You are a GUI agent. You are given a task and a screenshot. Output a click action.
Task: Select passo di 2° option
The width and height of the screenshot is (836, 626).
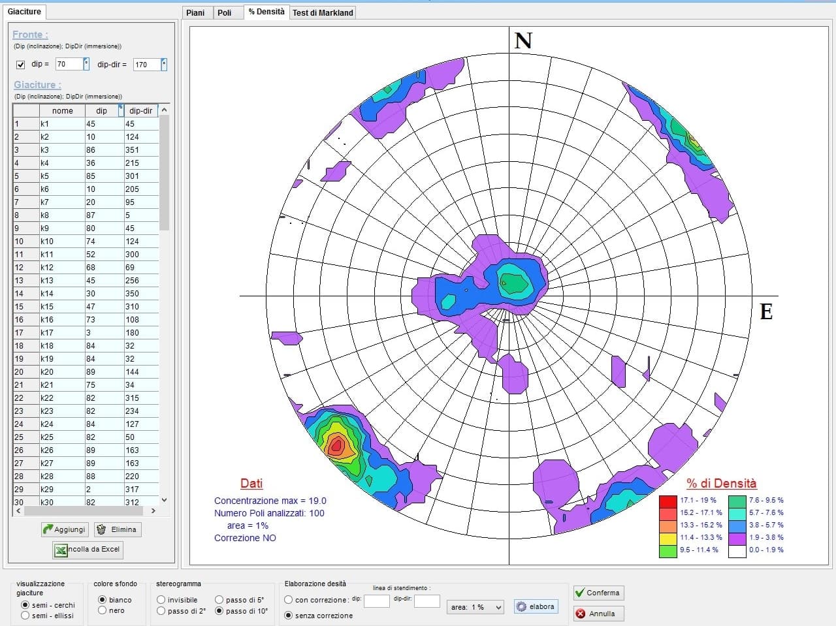click(x=161, y=611)
